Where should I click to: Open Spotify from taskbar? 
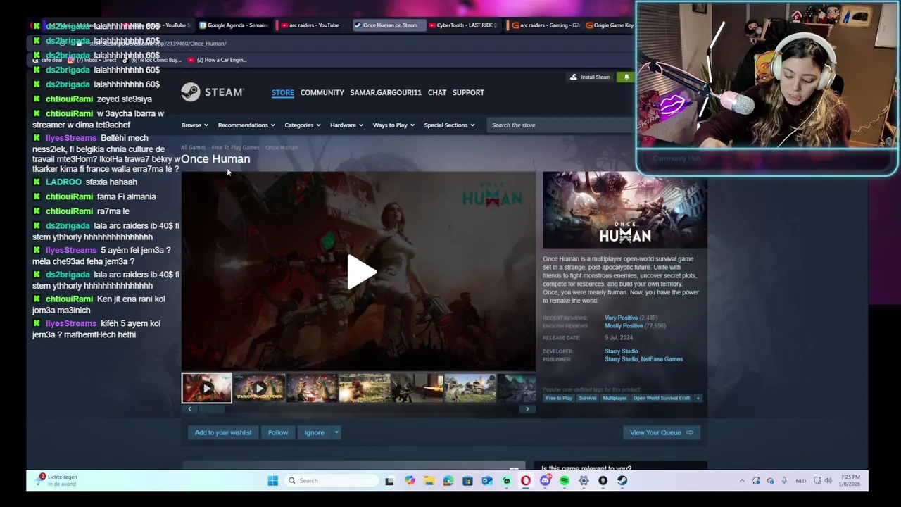click(565, 480)
